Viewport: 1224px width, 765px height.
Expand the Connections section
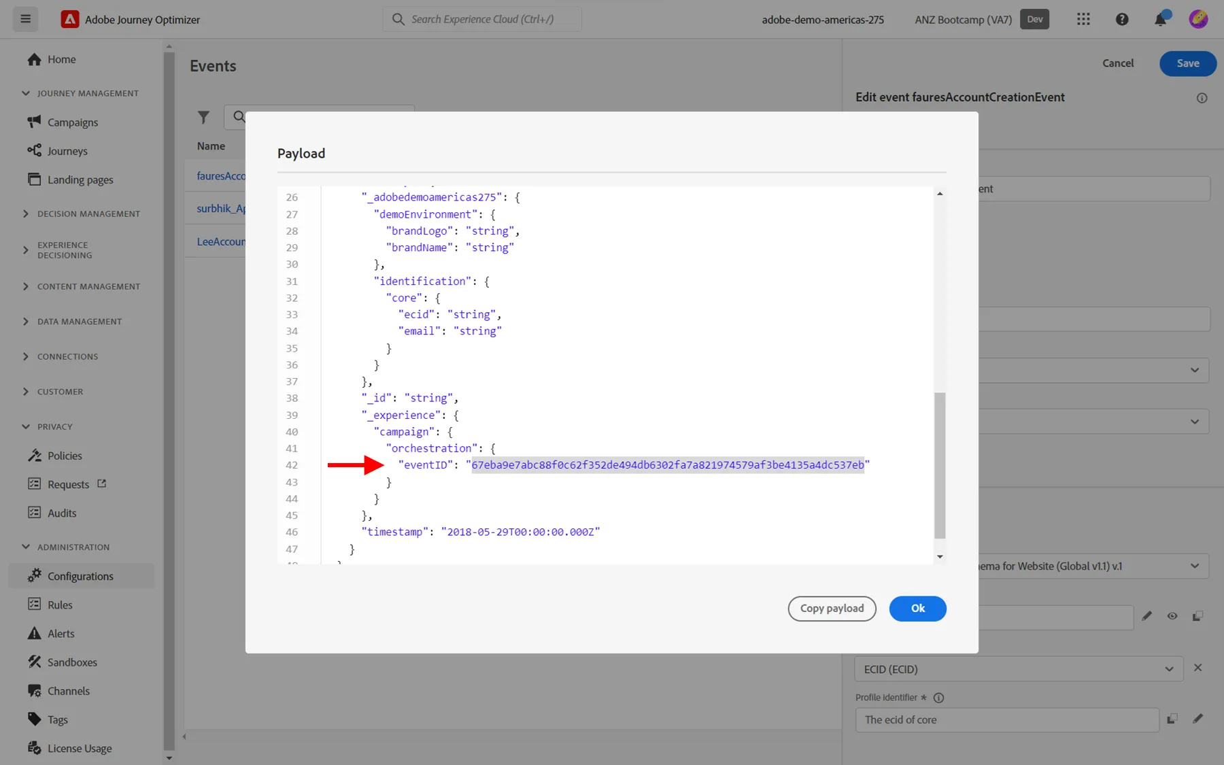(61, 356)
